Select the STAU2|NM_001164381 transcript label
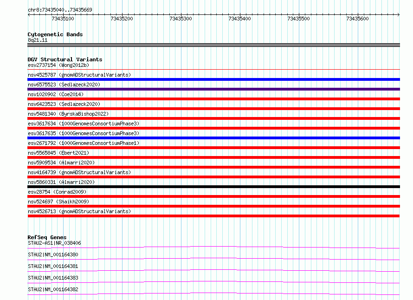 (x=53, y=266)
